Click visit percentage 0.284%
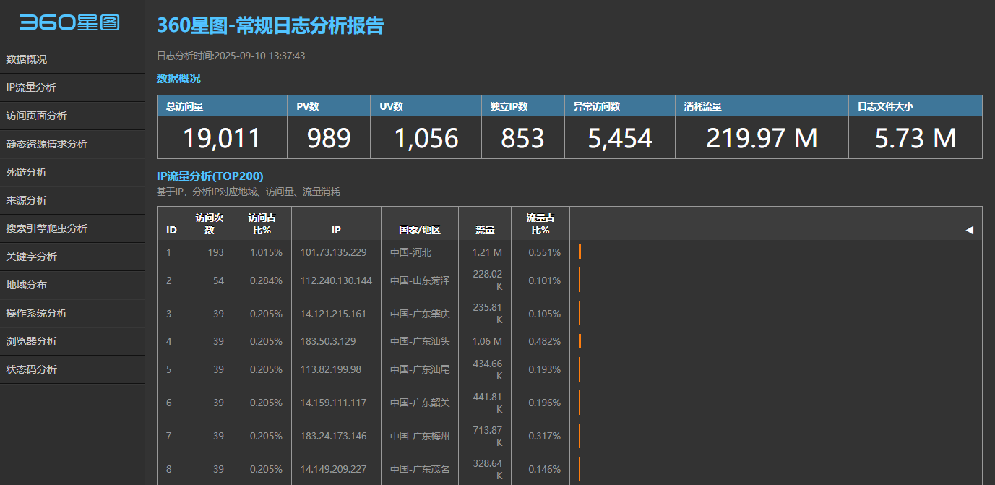Image resolution: width=995 pixels, height=485 pixels. point(266,280)
